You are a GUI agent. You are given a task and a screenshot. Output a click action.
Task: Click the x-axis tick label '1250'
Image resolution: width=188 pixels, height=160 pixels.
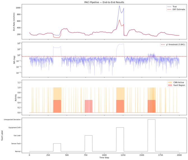point(123,155)
